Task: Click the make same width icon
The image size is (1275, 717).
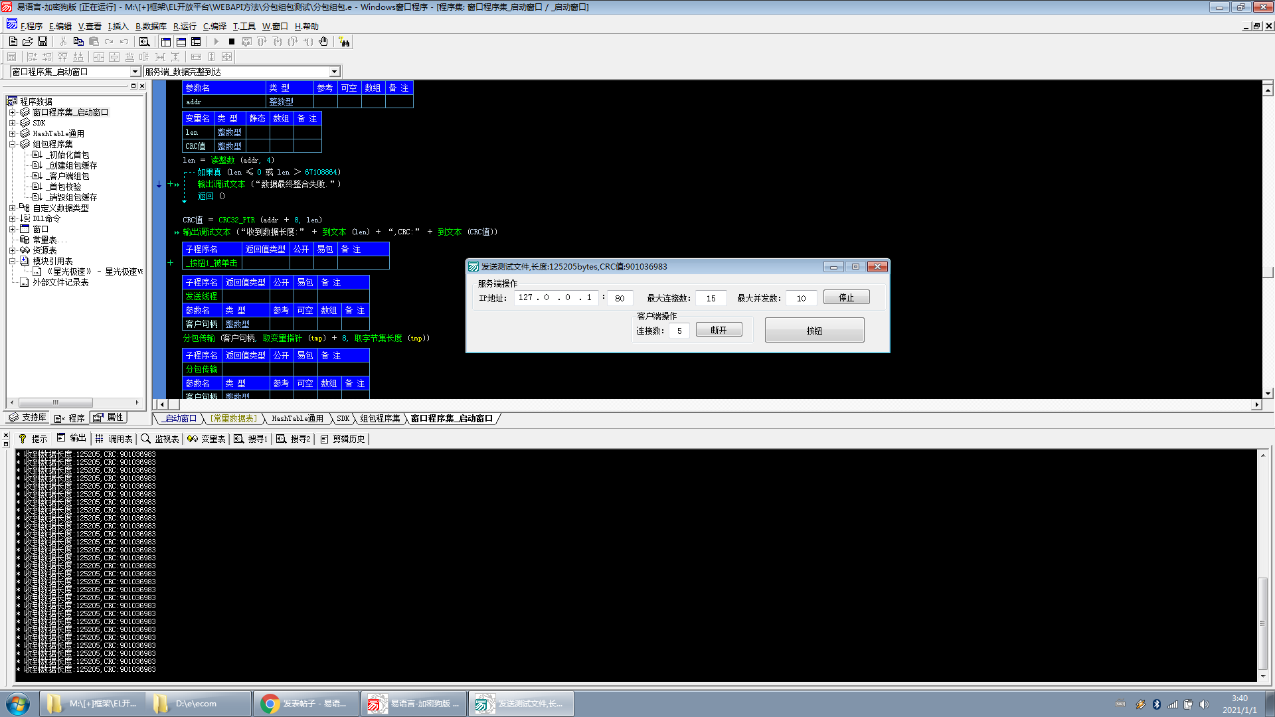Action: tap(196, 57)
